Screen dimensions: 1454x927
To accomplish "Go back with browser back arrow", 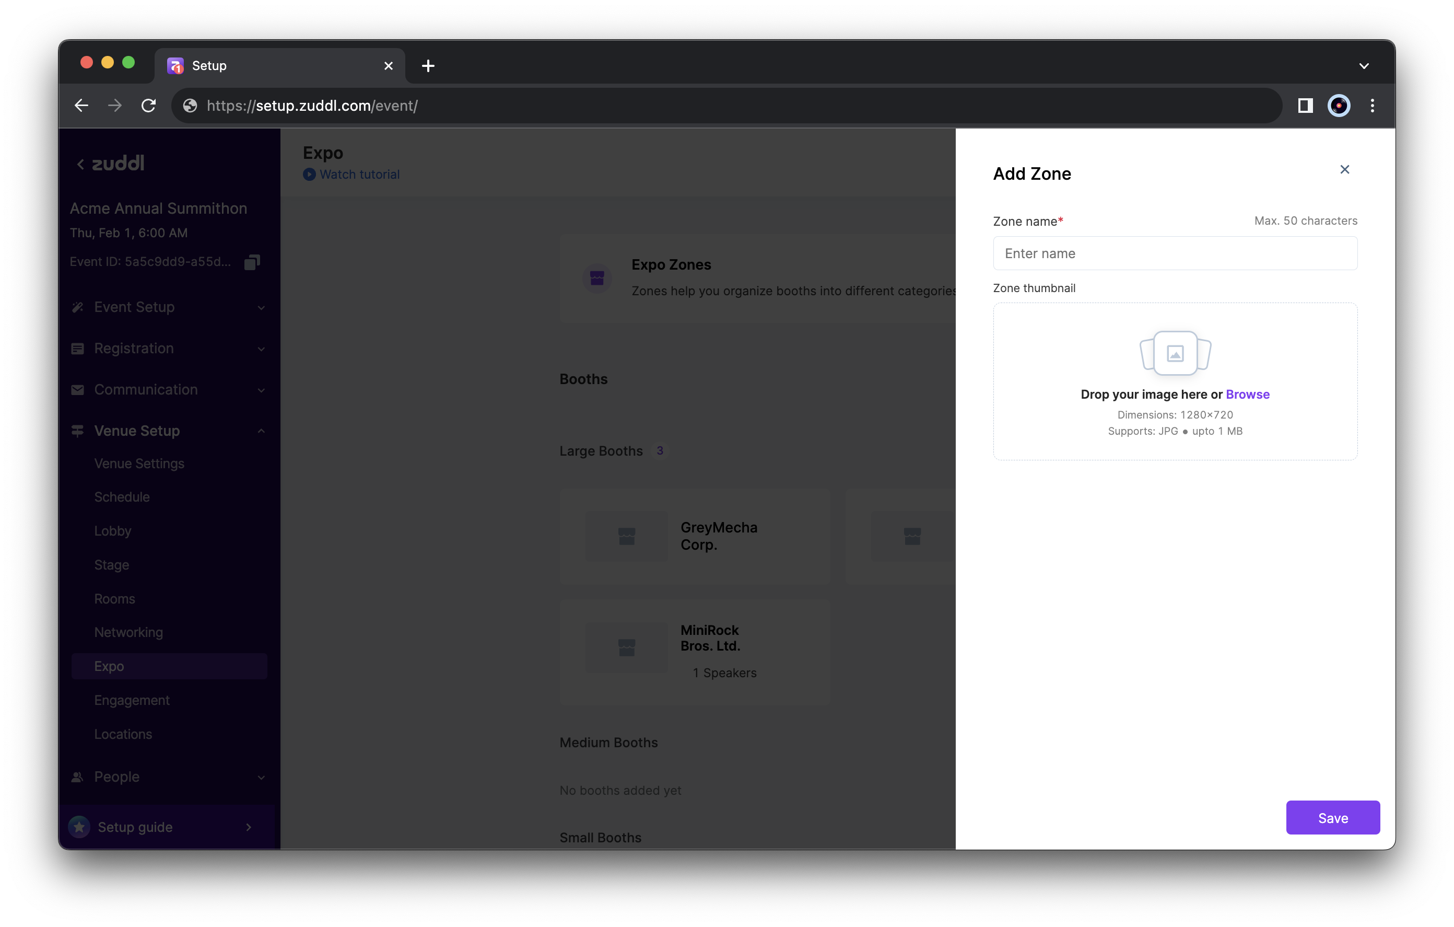I will pyautogui.click(x=81, y=106).
